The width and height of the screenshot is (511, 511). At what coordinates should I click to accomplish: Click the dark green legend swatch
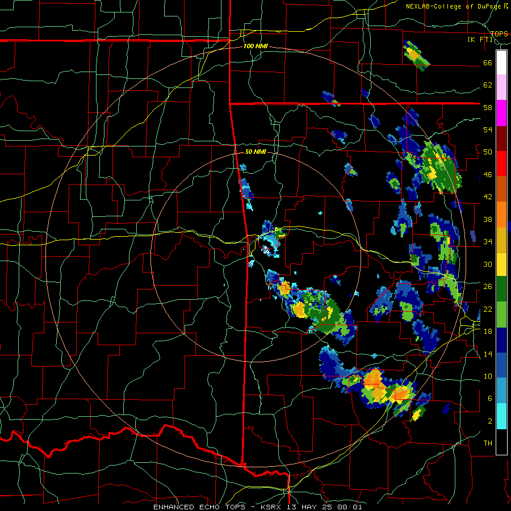click(x=501, y=289)
